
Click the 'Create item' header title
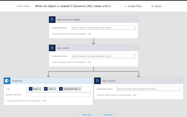pyautogui.click(x=17, y=81)
